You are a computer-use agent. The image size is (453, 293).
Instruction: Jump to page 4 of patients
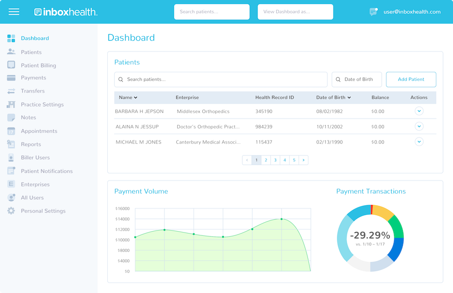285,160
